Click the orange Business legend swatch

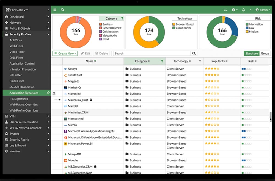[101, 24]
